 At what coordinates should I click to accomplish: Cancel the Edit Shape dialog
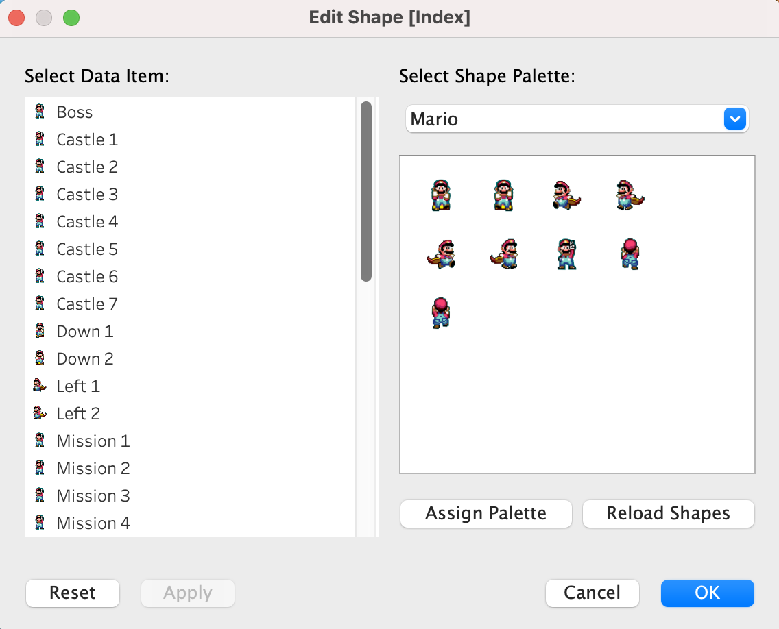(592, 593)
